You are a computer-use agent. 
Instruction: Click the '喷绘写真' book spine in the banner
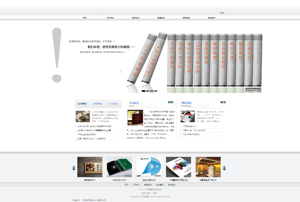tap(232, 60)
